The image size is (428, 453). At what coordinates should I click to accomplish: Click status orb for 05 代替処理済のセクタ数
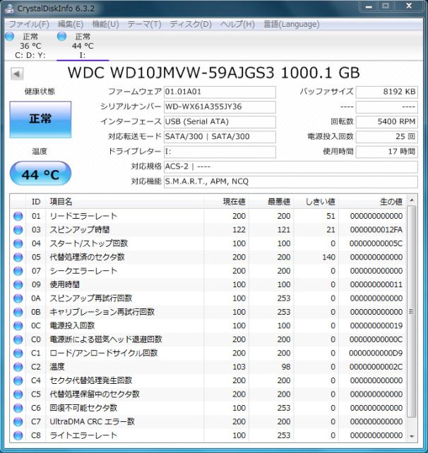click(x=18, y=257)
